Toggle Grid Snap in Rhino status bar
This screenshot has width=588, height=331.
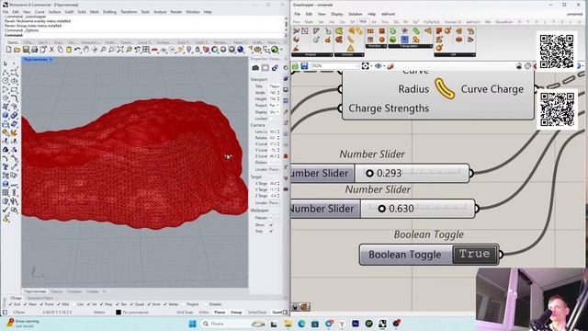[184, 313]
